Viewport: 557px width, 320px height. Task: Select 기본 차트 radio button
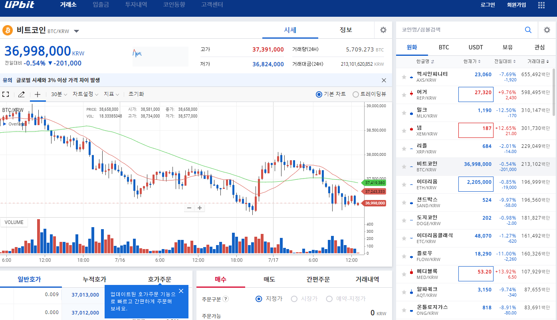click(x=319, y=94)
